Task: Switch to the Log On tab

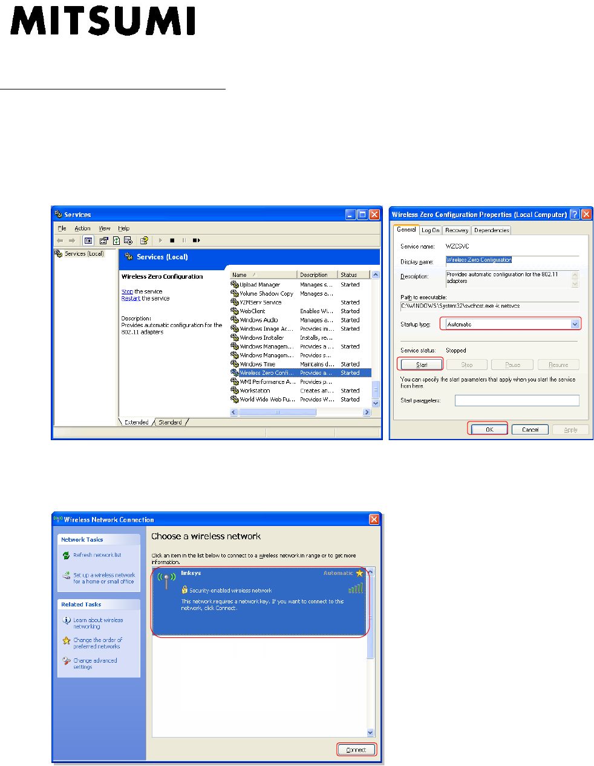Action: [431, 230]
